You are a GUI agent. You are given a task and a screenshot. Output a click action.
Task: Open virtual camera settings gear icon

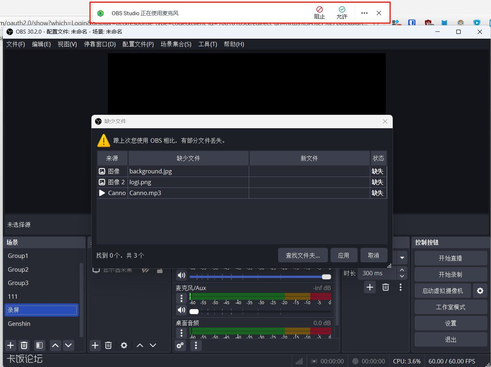point(480,291)
